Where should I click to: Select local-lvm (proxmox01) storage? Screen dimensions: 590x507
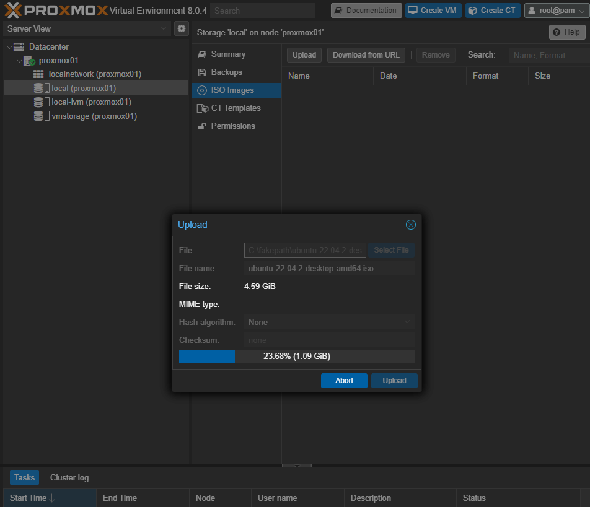[x=91, y=102]
